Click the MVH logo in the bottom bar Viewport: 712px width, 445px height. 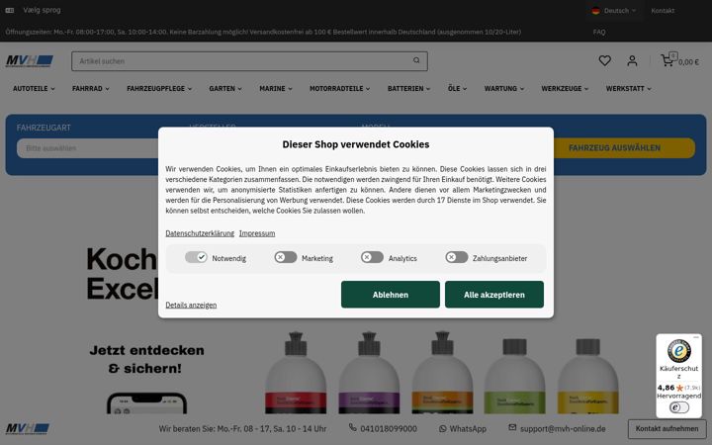coord(28,428)
